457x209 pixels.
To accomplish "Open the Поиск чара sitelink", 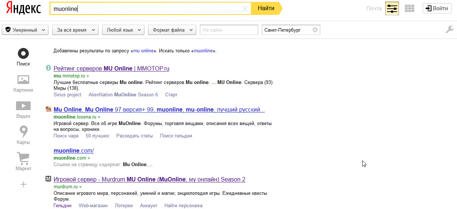I will pos(66,136).
